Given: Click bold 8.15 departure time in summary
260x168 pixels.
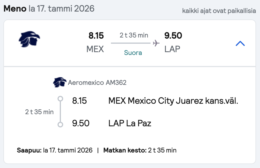Looking at the screenshot, I should (x=96, y=36).
